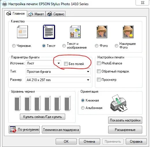Select the Текст radio button
The width and height of the screenshot is (150, 147).
click(x=44, y=46)
